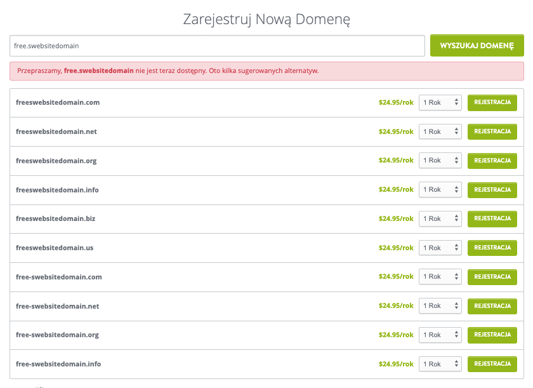Click REJESTRACJA for free-swebsitedomain.net
The width and height of the screenshot is (533, 388).
(x=492, y=305)
